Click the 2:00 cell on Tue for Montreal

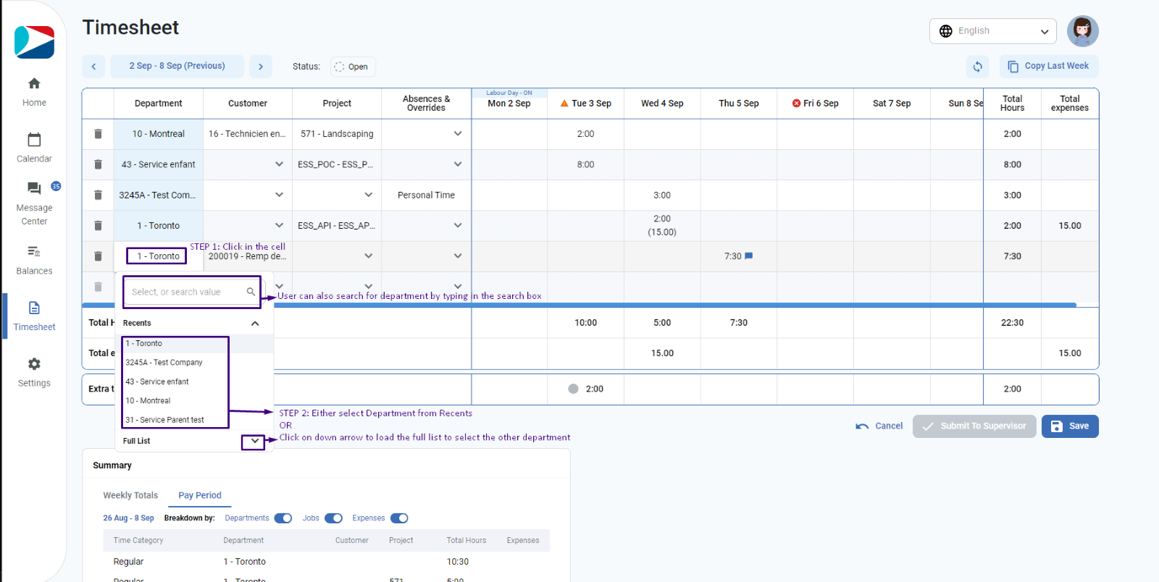(x=585, y=134)
